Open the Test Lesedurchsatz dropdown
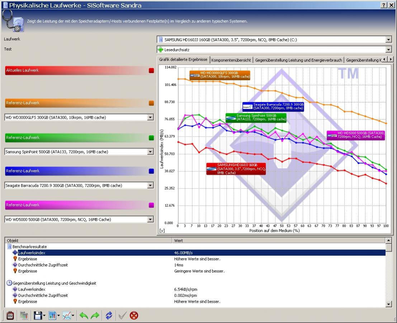This screenshot has width=397, height=323. point(389,49)
